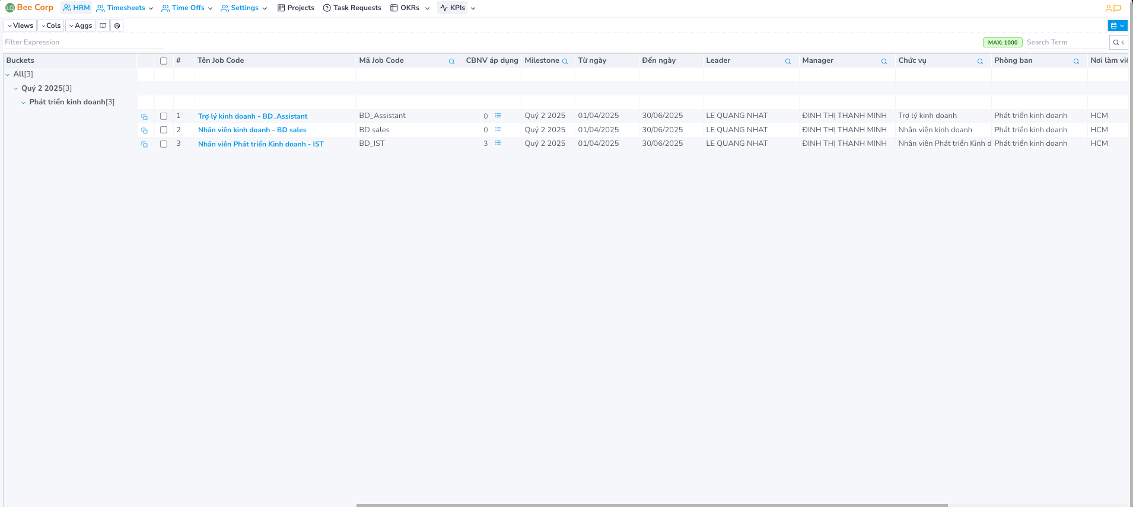Click the user profile icon at top right

click(x=1108, y=8)
